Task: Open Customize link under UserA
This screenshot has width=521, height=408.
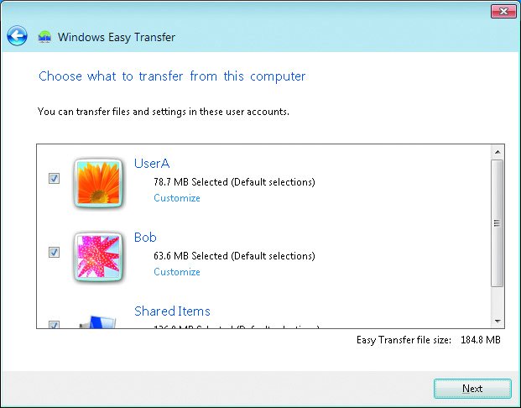Action: 177,198
